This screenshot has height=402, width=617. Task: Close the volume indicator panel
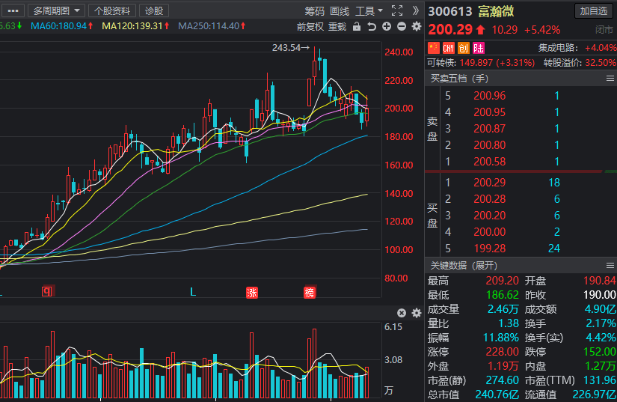pos(402,313)
